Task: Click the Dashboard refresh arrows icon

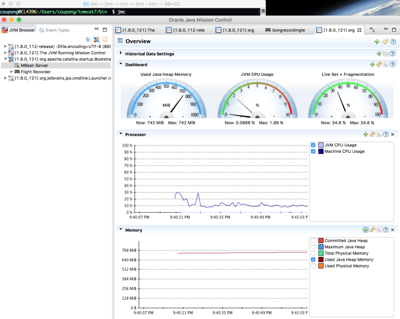Action: click(379, 65)
